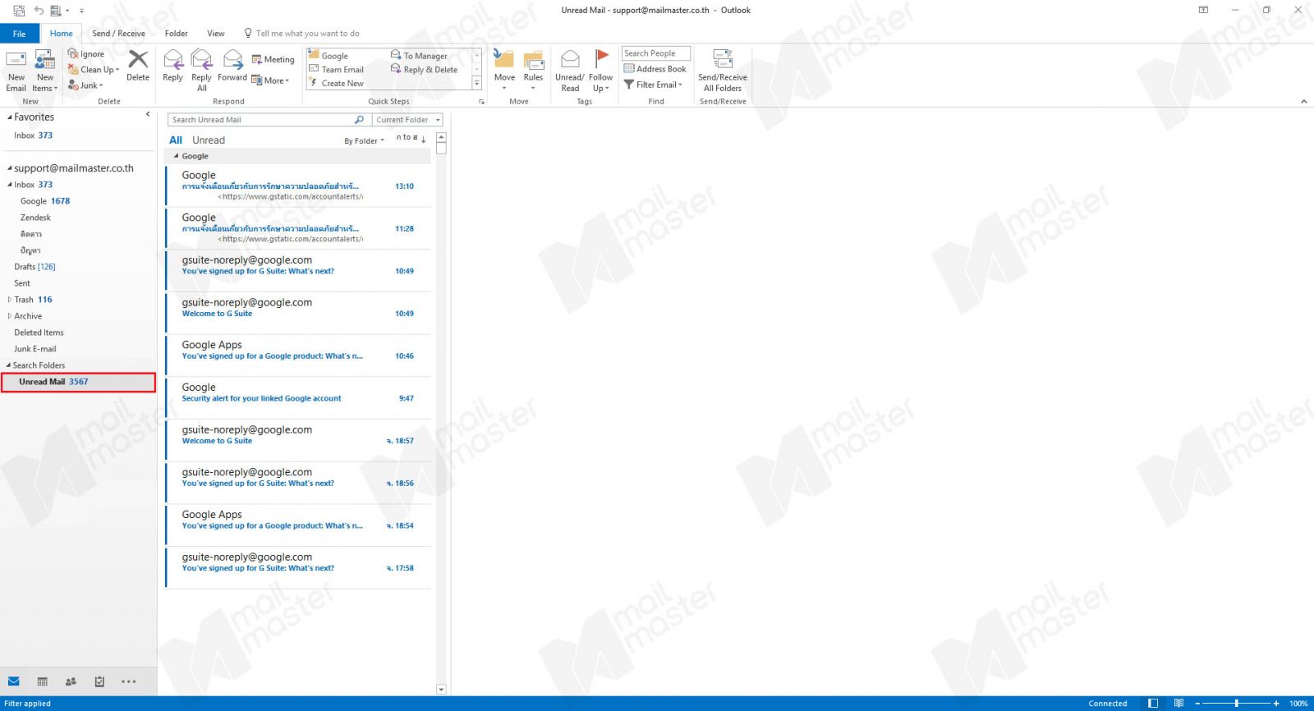Open the Follow Up flag menu
1314x711 pixels.
tap(601, 71)
